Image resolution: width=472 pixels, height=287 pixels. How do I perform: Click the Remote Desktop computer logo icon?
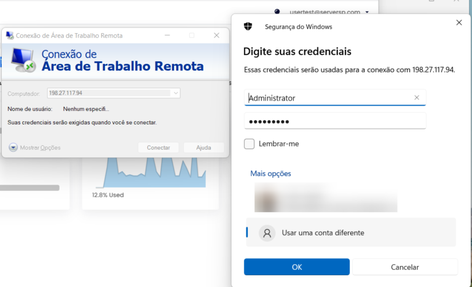point(23,61)
